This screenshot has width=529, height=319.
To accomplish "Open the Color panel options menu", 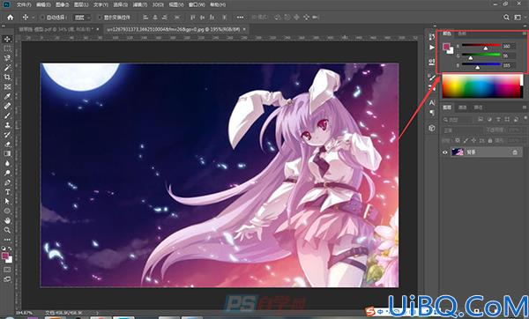I will click(x=525, y=33).
